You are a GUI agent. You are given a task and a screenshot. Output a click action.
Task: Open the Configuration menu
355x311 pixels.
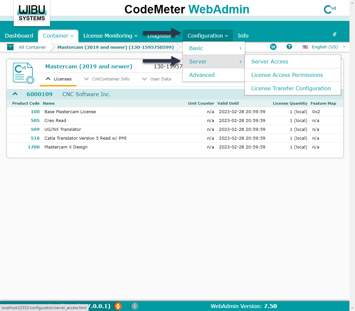[208, 36]
